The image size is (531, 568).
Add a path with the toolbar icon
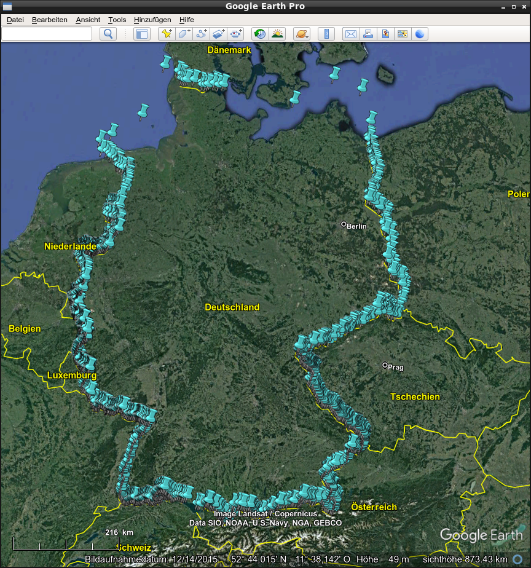coord(202,34)
